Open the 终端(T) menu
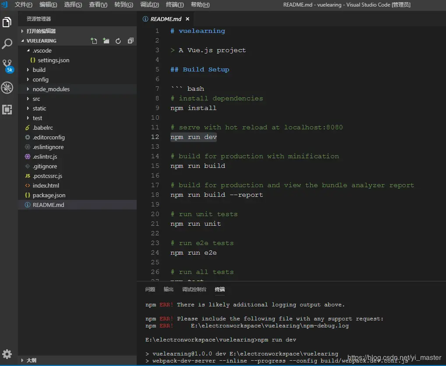Image resolution: width=446 pixels, height=366 pixels. point(175,5)
